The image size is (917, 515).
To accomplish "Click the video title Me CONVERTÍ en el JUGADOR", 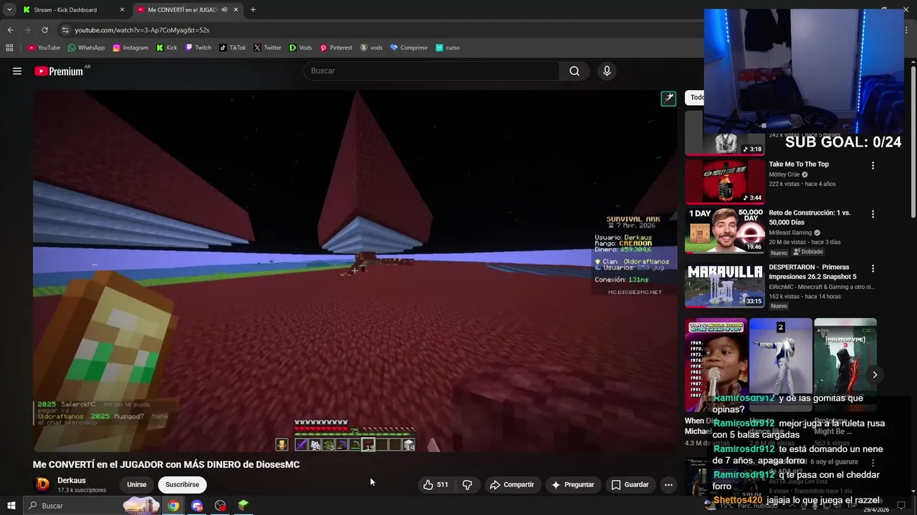I will [x=166, y=464].
